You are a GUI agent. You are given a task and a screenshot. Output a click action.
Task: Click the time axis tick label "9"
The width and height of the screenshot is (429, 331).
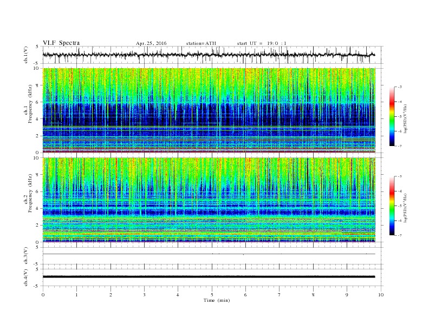pyautogui.click(x=347, y=295)
